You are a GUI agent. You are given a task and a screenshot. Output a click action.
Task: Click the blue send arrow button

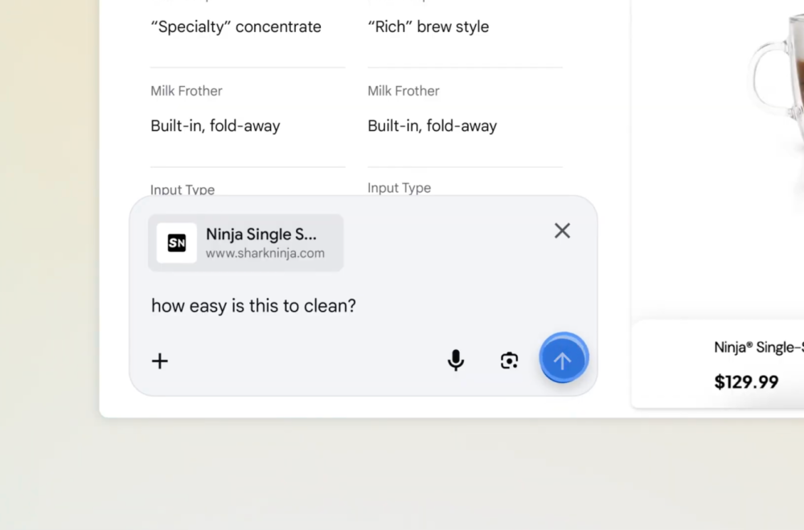tap(563, 360)
